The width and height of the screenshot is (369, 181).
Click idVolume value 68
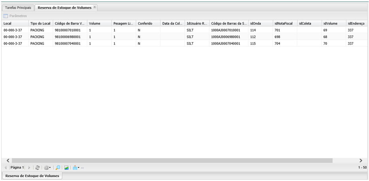pos(325,37)
